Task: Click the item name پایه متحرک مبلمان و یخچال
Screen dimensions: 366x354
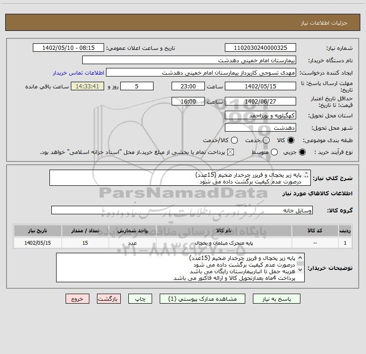Action: pyautogui.click(x=224, y=243)
